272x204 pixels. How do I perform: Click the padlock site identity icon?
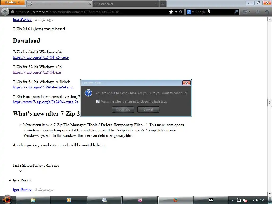12,12
